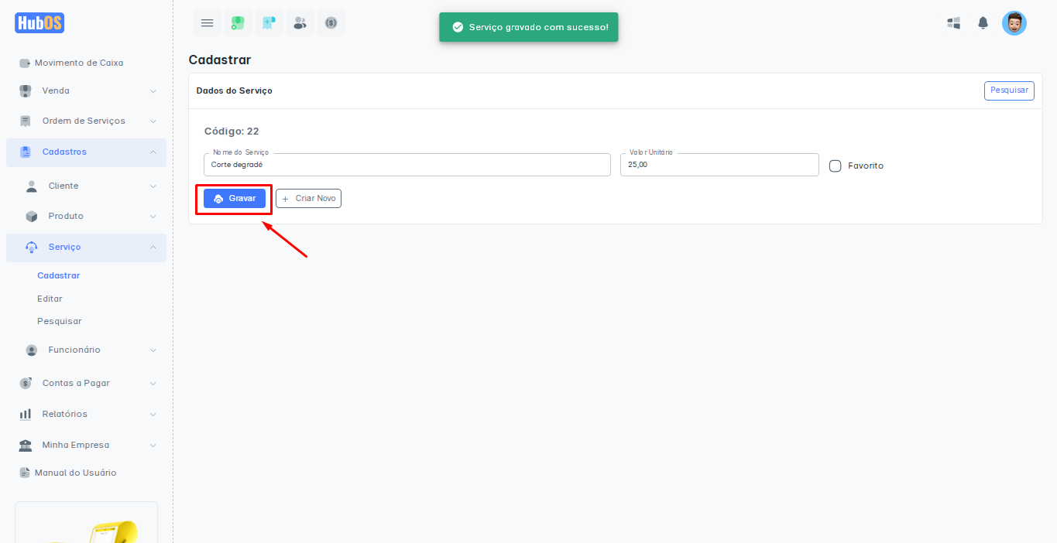
Task: Click the Gravar button
Action: (235, 199)
